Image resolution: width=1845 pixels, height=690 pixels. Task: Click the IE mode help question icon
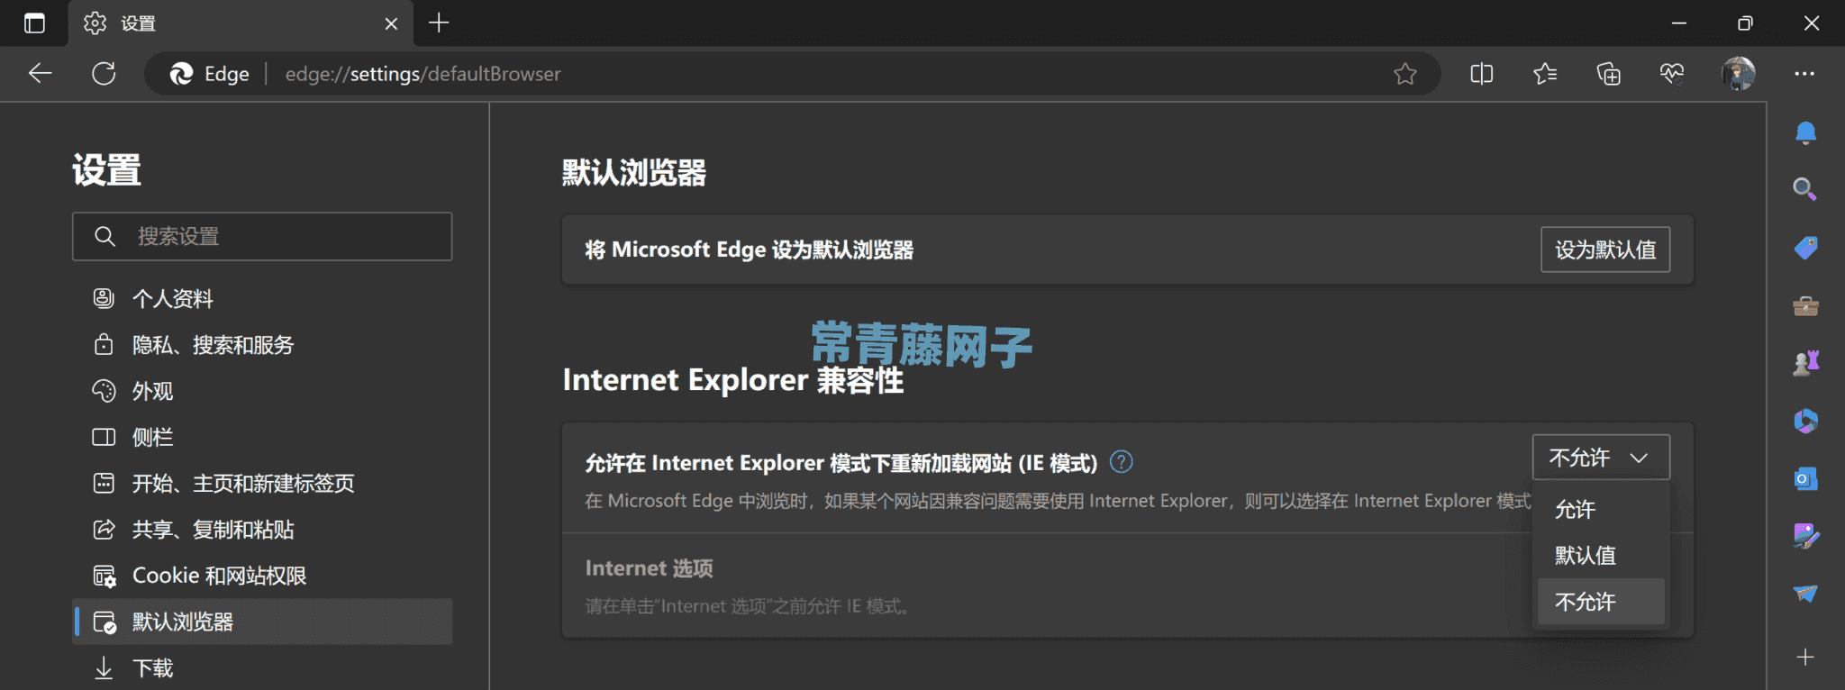click(x=1122, y=462)
